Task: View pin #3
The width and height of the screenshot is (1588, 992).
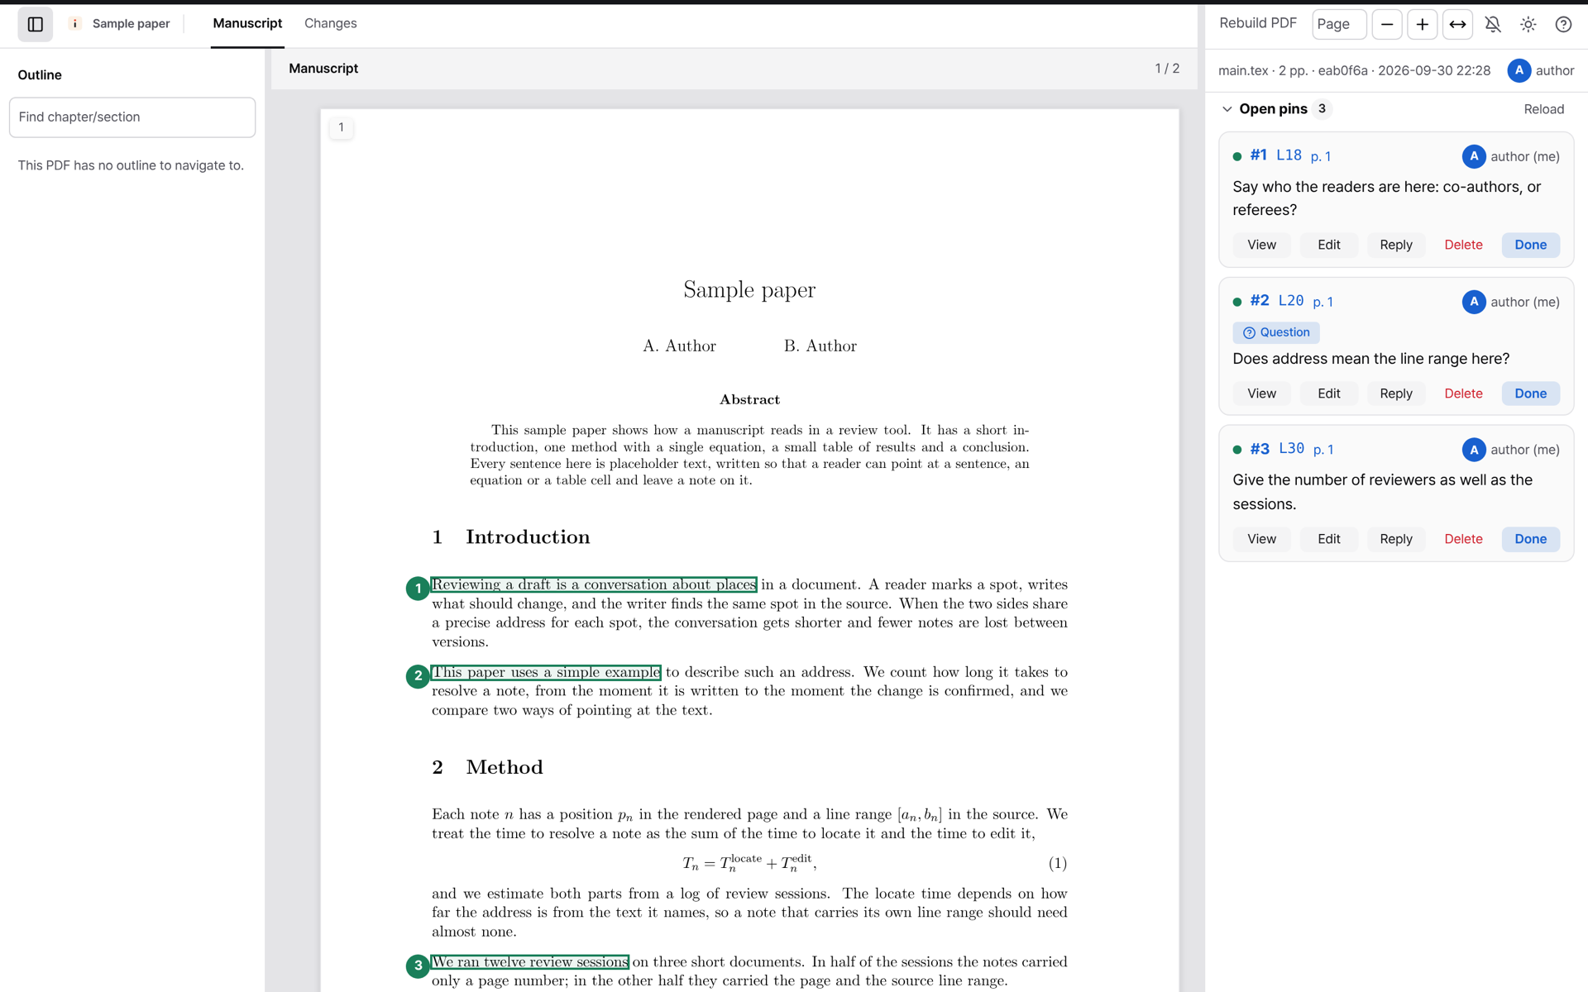Action: [x=1261, y=539]
